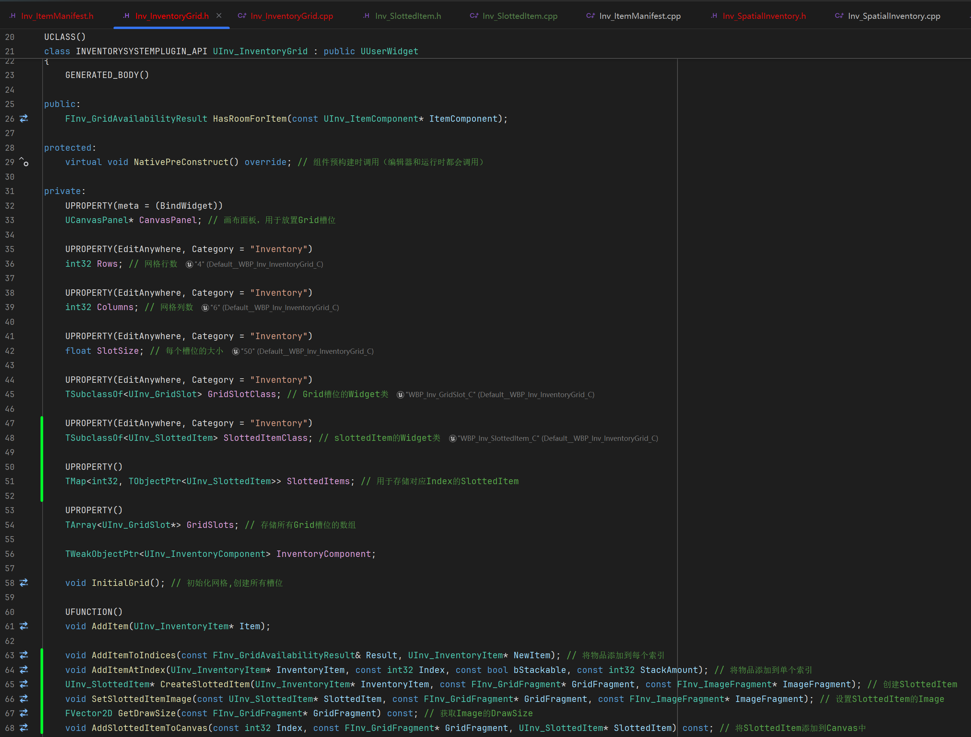This screenshot has height=737, width=971.
Task: Click the sticky class header line UInv_InventoryGrid
Action: click(260, 51)
